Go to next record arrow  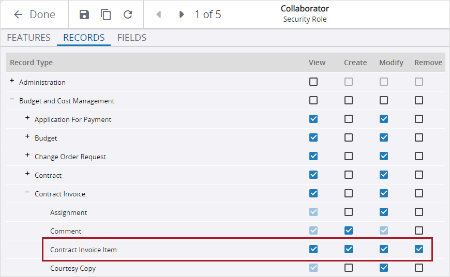182,14
